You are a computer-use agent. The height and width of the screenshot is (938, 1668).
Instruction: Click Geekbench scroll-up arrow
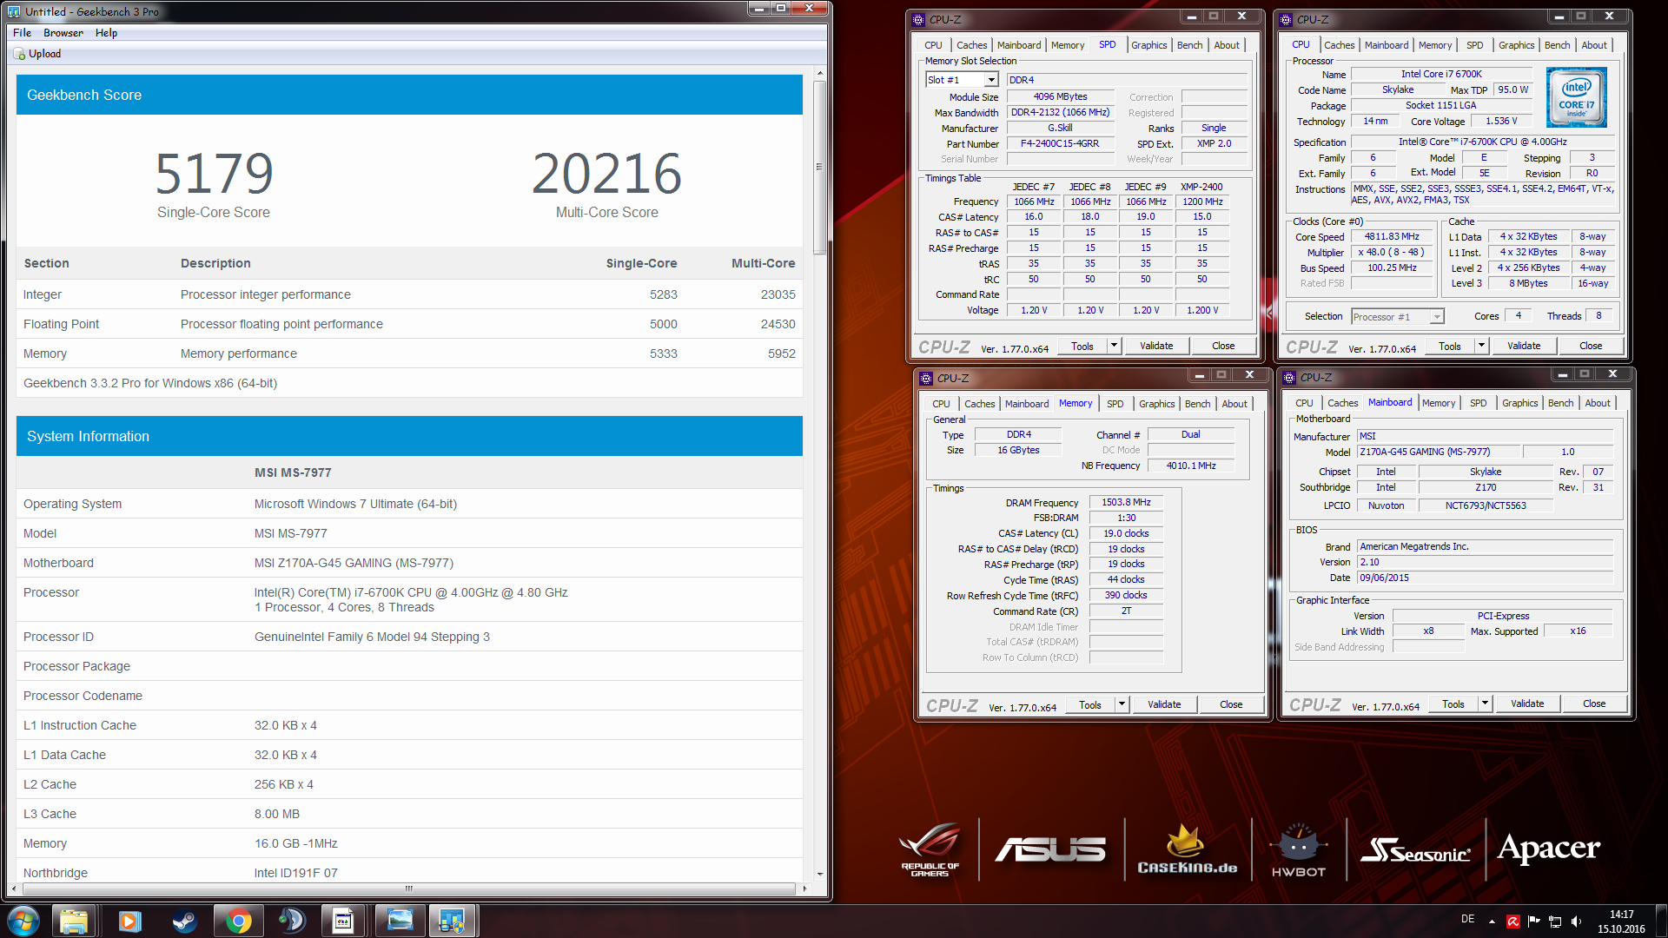819,72
